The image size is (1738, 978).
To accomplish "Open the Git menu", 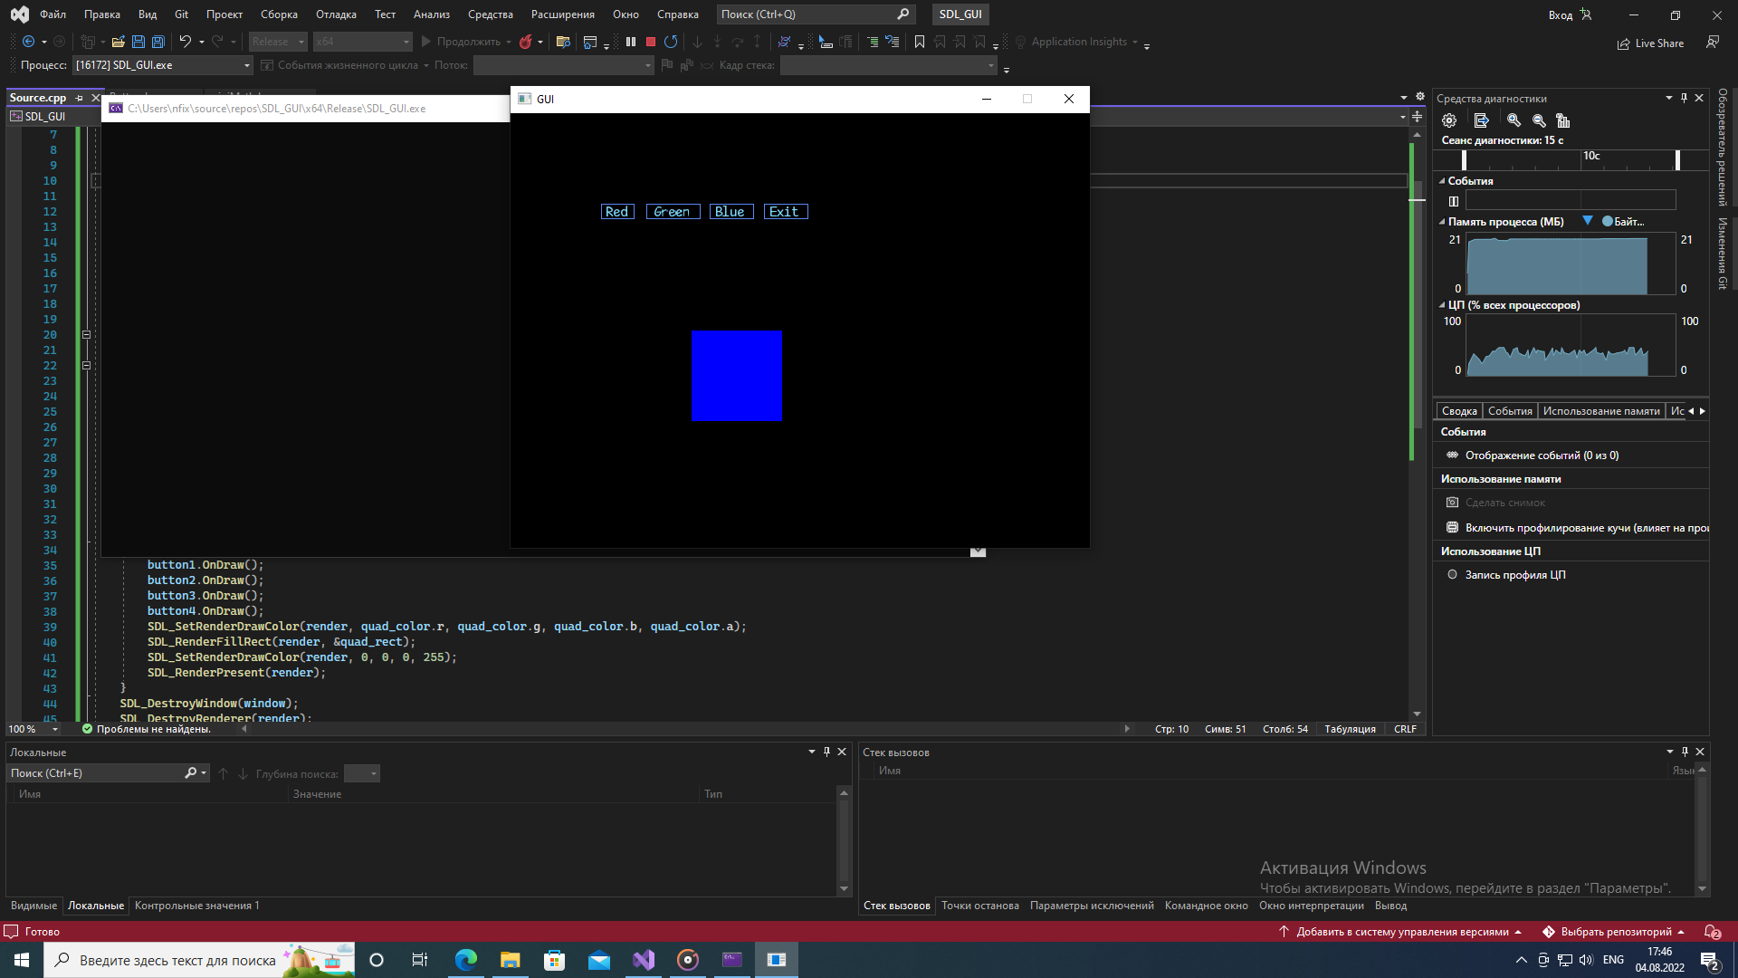I will pyautogui.click(x=180, y=14).
